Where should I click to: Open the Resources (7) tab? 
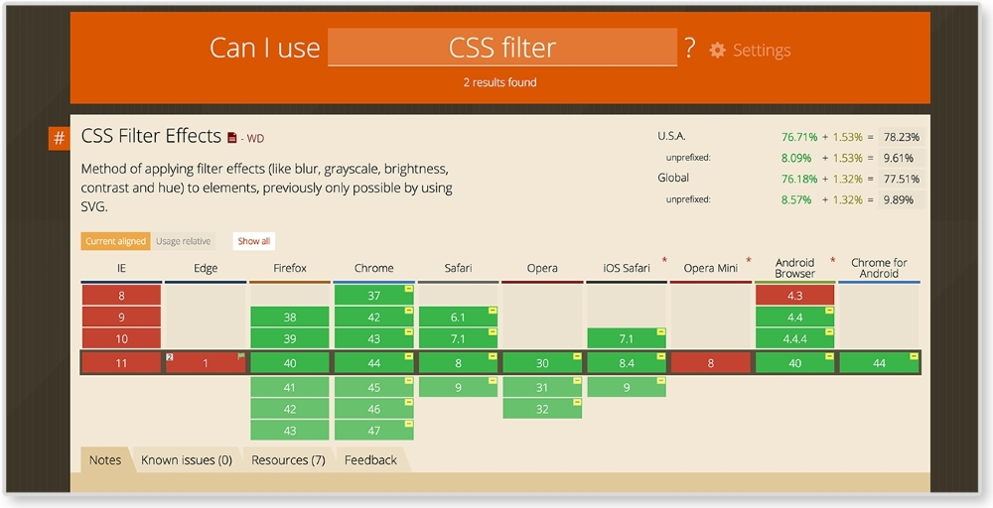288,460
